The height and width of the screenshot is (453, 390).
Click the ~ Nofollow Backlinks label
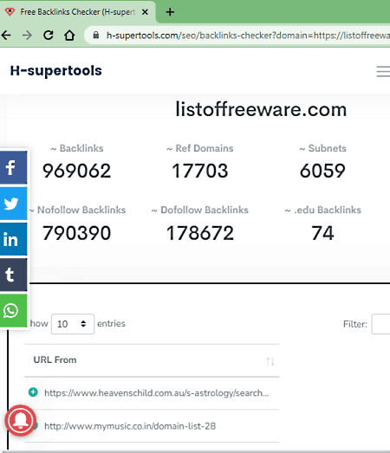click(x=78, y=210)
